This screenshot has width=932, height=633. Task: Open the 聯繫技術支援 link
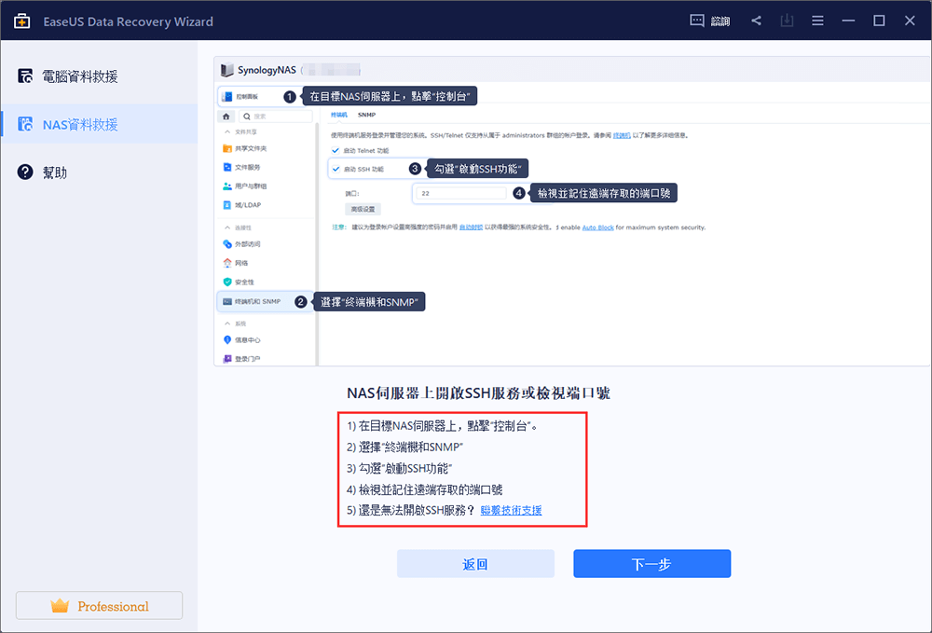tap(511, 511)
